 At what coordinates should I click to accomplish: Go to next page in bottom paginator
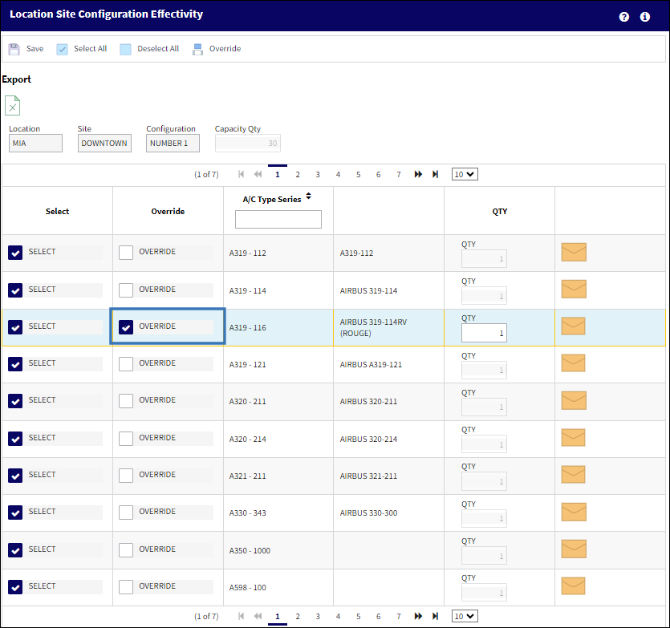click(x=418, y=616)
